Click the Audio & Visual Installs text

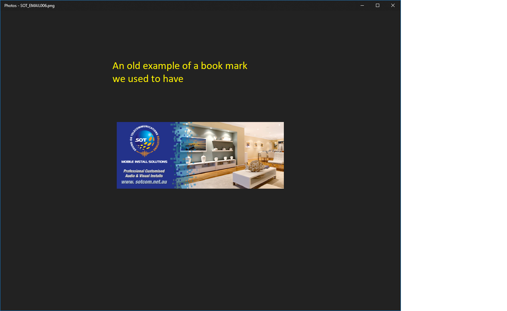(x=144, y=176)
